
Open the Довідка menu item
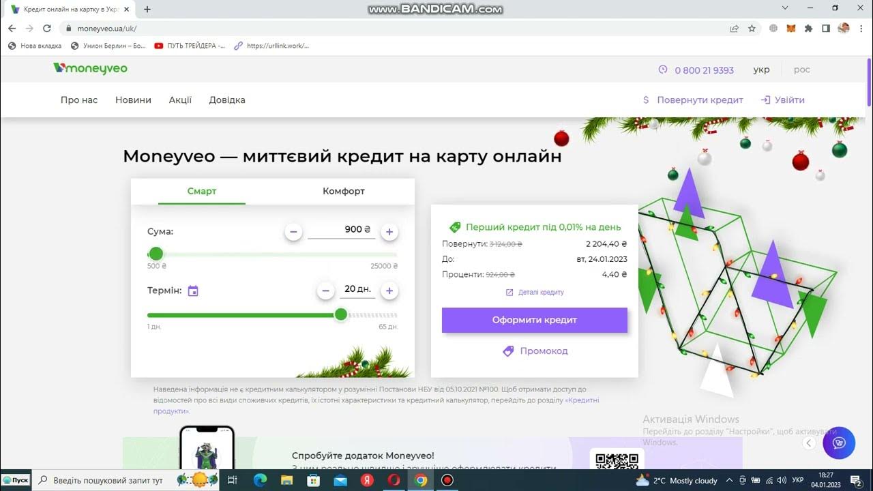pyautogui.click(x=227, y=100)
